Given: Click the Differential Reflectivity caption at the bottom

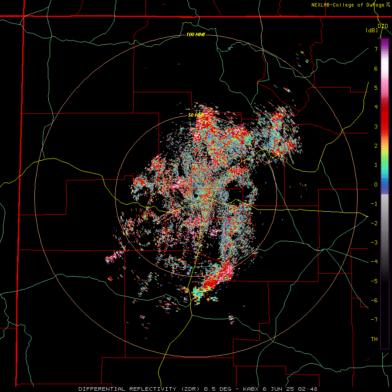Looking at the screenshot, I should [198, 389].
